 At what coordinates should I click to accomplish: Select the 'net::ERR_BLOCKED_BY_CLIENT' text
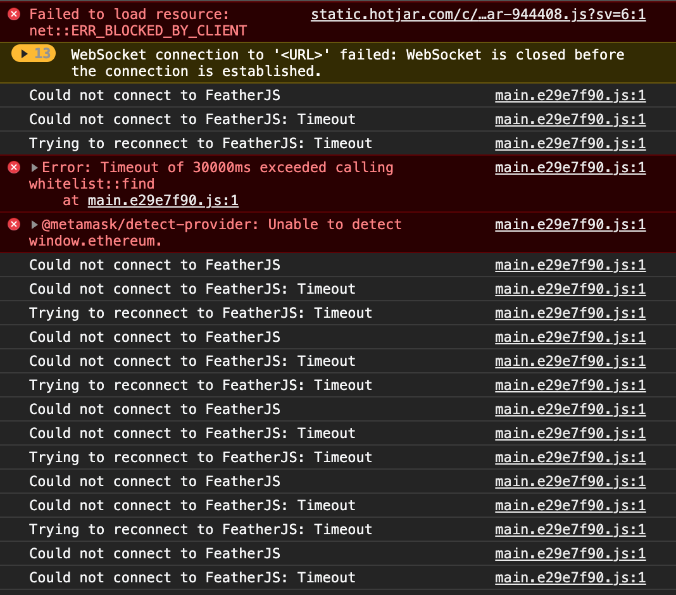coord(138,31)
